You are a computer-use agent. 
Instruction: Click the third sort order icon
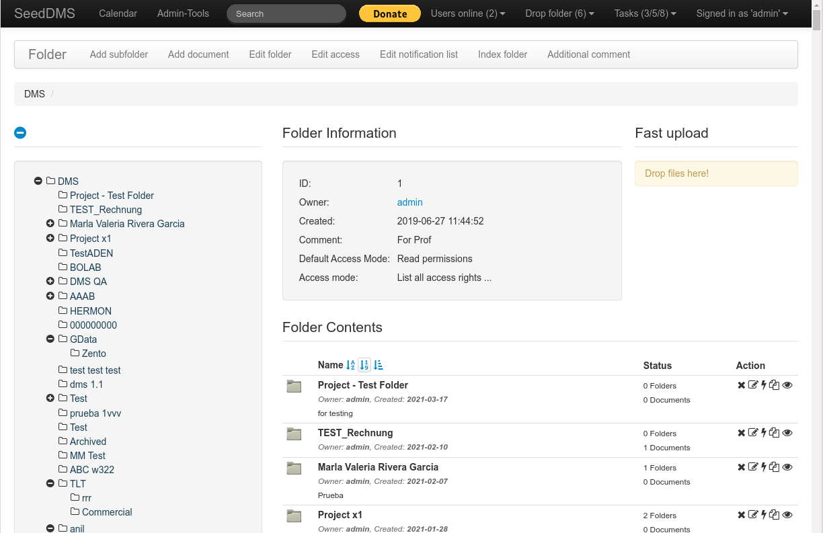click(378, 365)
